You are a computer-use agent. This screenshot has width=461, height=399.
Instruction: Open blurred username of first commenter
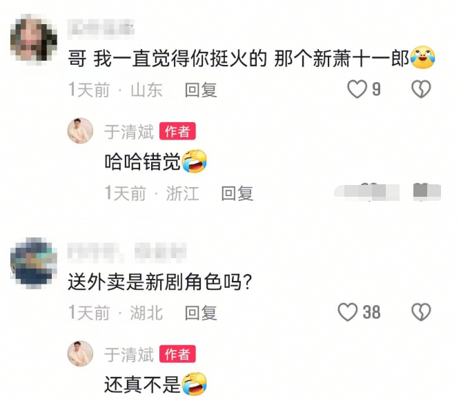(x=101, y=29)
